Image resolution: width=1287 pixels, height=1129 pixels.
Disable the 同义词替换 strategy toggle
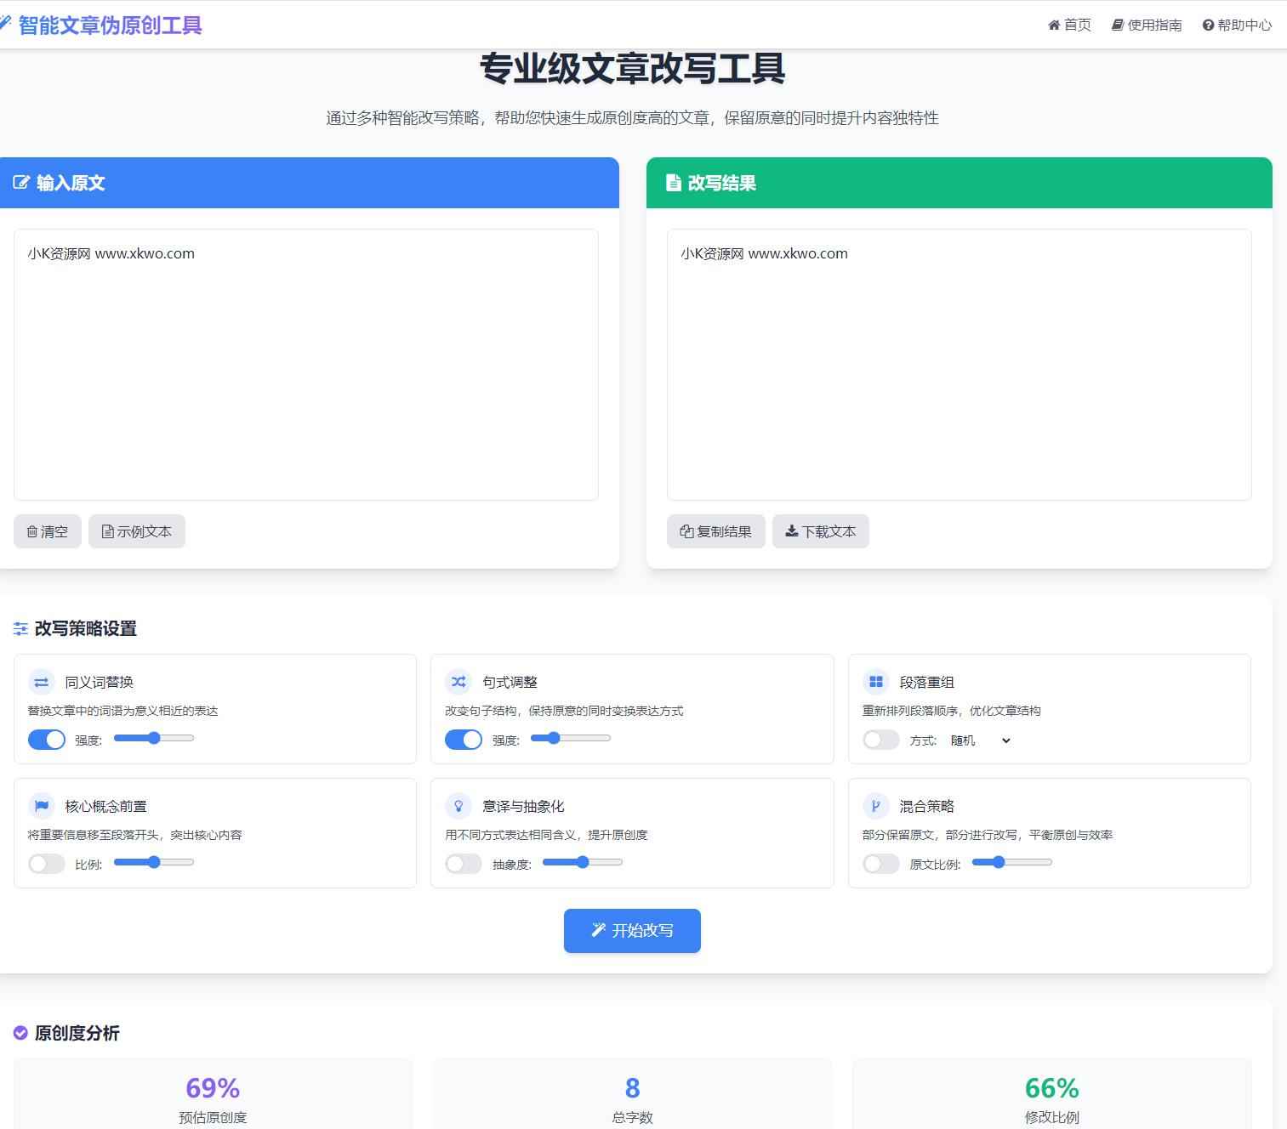click(x=47, y=739)
